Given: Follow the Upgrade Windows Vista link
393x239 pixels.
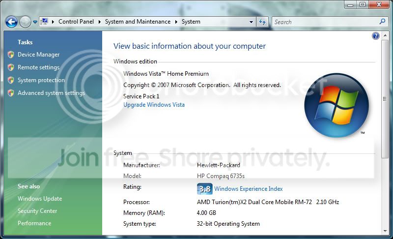Looking at the screenshot, I should 154,105.
